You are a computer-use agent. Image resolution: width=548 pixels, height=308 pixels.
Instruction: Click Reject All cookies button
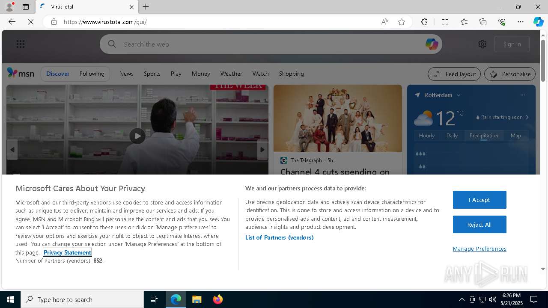(x=479, y=225)
